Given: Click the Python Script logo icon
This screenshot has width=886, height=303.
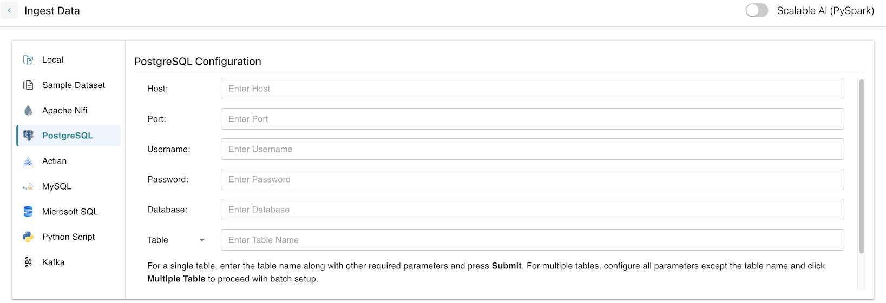Looking at the screenshot, I should (28, 237).
